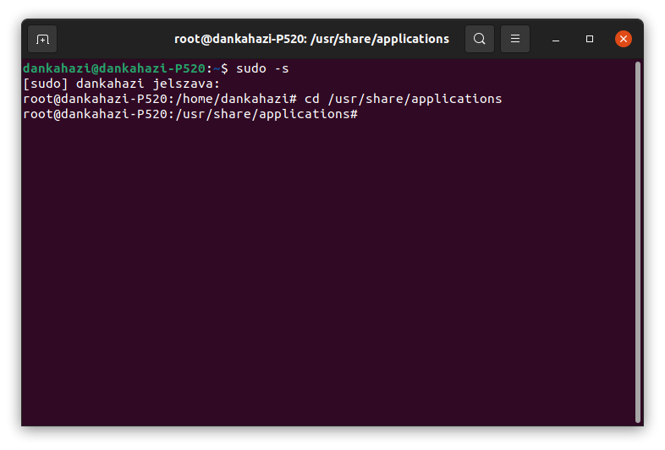The image size is (665, 450).
Task: Click the dollar sign before sudo -s
Action: click(224, 68)
